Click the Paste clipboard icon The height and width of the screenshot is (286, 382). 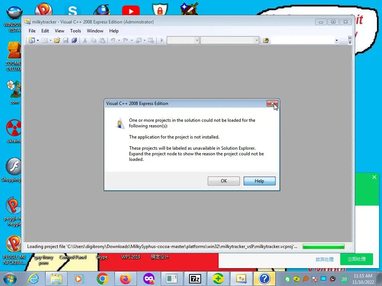click(102, 40)
